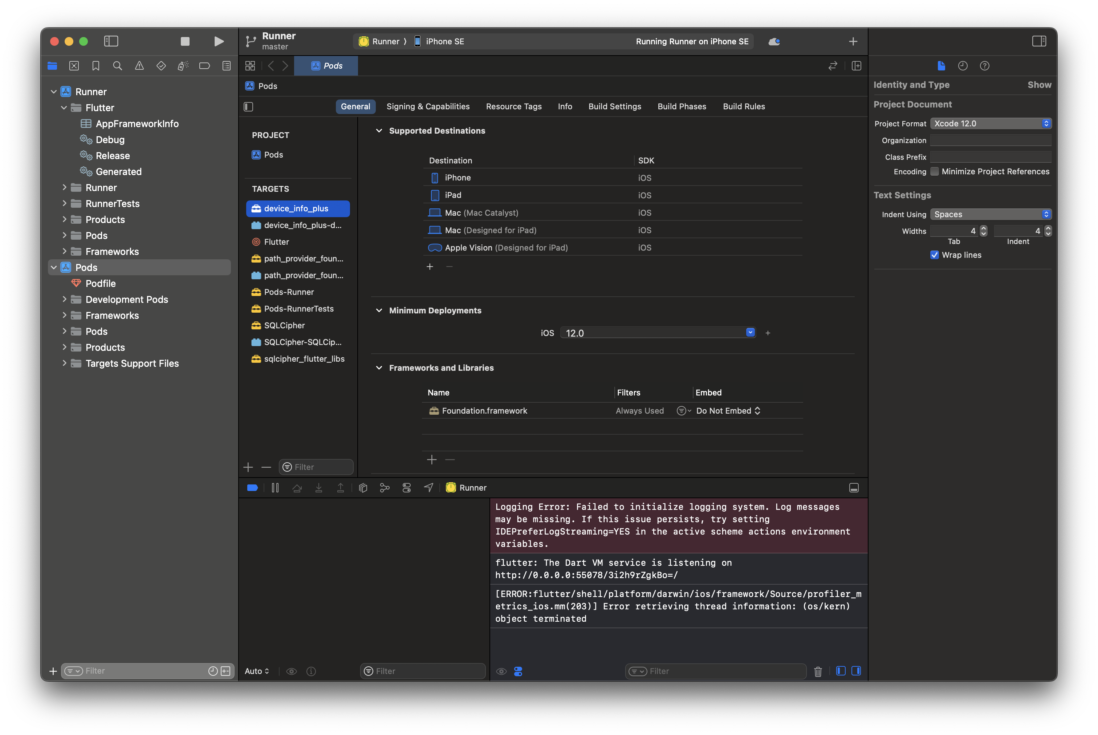Show the Quick Help inspector
Viewport: 1098px width, 735px height.
(984, 66)
